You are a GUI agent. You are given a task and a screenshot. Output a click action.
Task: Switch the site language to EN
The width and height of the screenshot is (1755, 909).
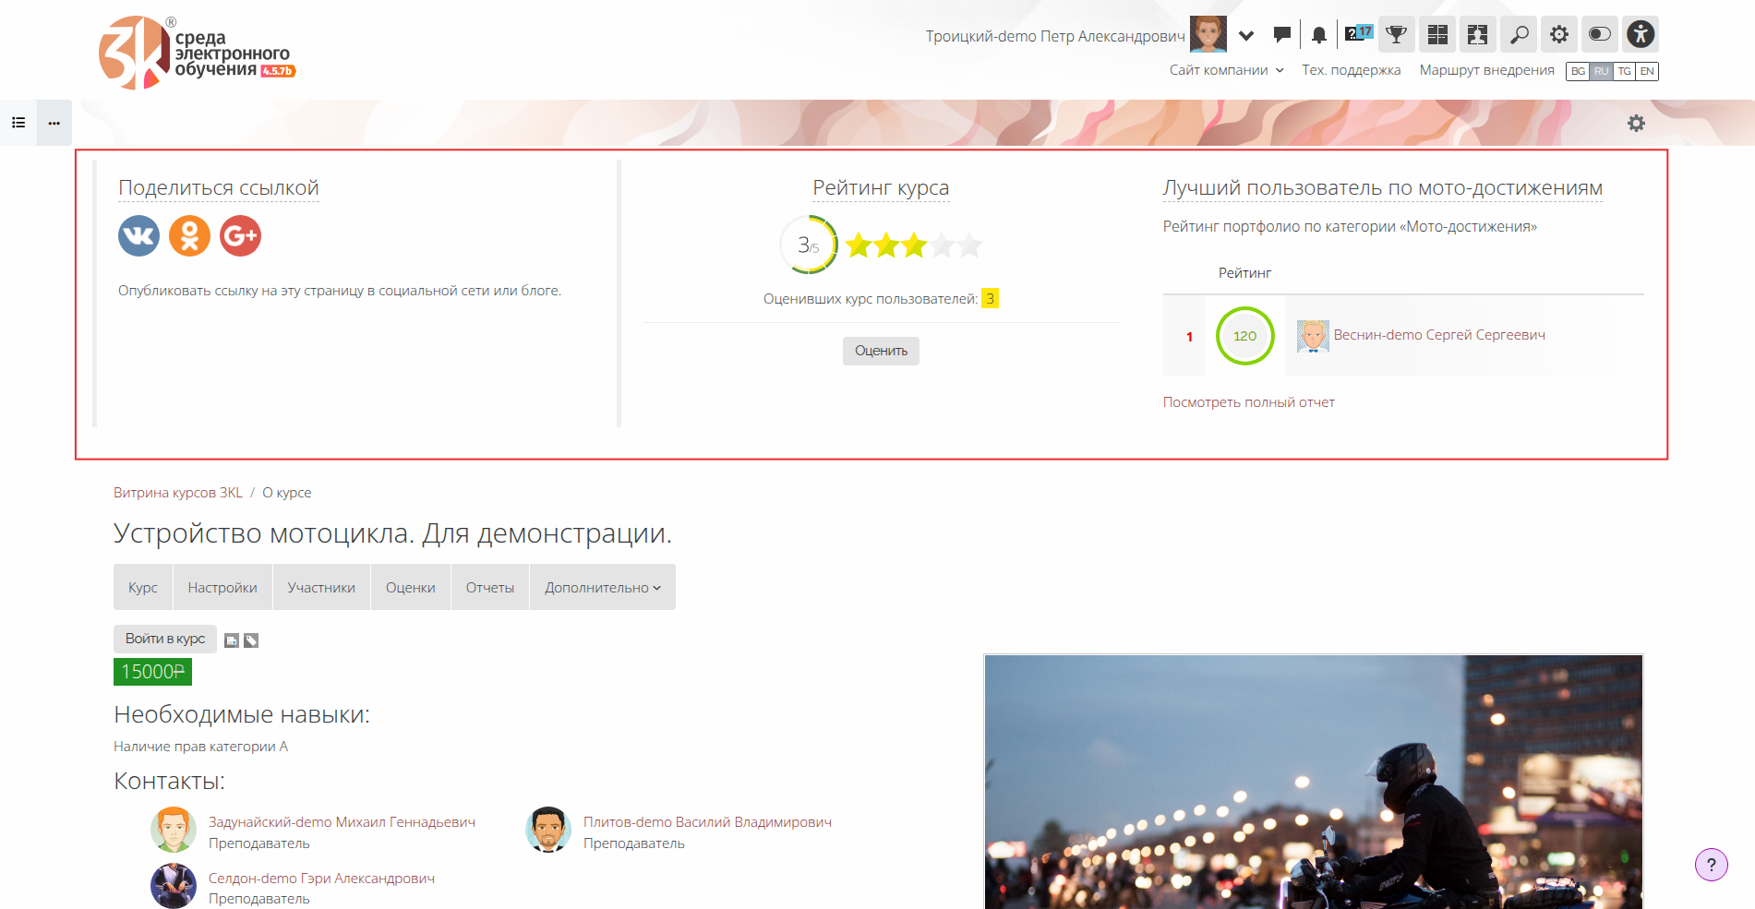point(1647,71)
